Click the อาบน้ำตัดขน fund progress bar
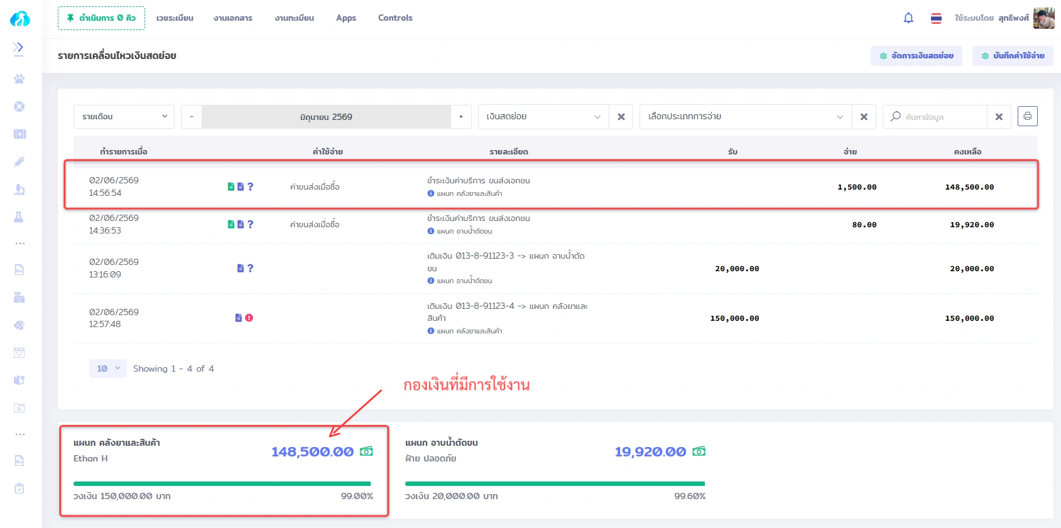 [555, 483]
